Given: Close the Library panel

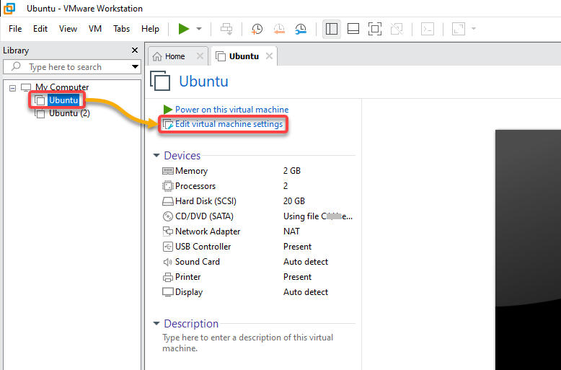Looking at the screenshot, I should pos(135,50).
